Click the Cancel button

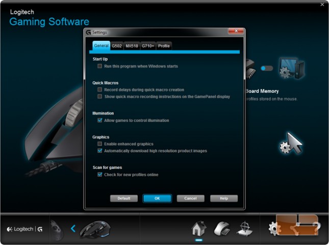(190, 199)
